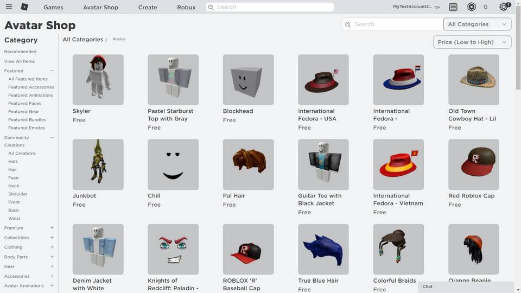Open the hamburger navigation menu
This screenshot has height=293, width=521.
coord(9,7)
